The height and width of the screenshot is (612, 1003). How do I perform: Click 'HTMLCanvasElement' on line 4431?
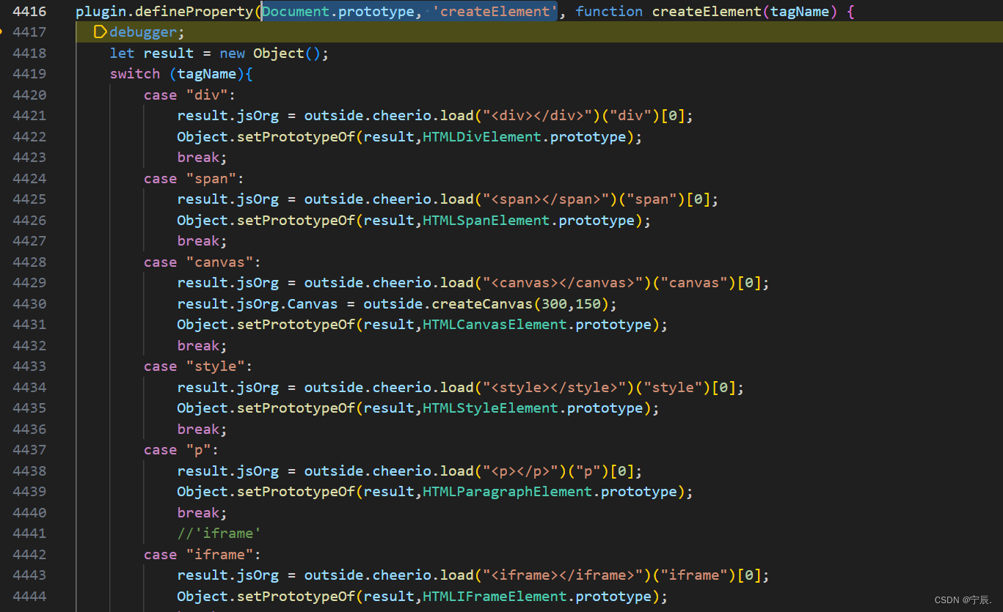pos(495,325)
